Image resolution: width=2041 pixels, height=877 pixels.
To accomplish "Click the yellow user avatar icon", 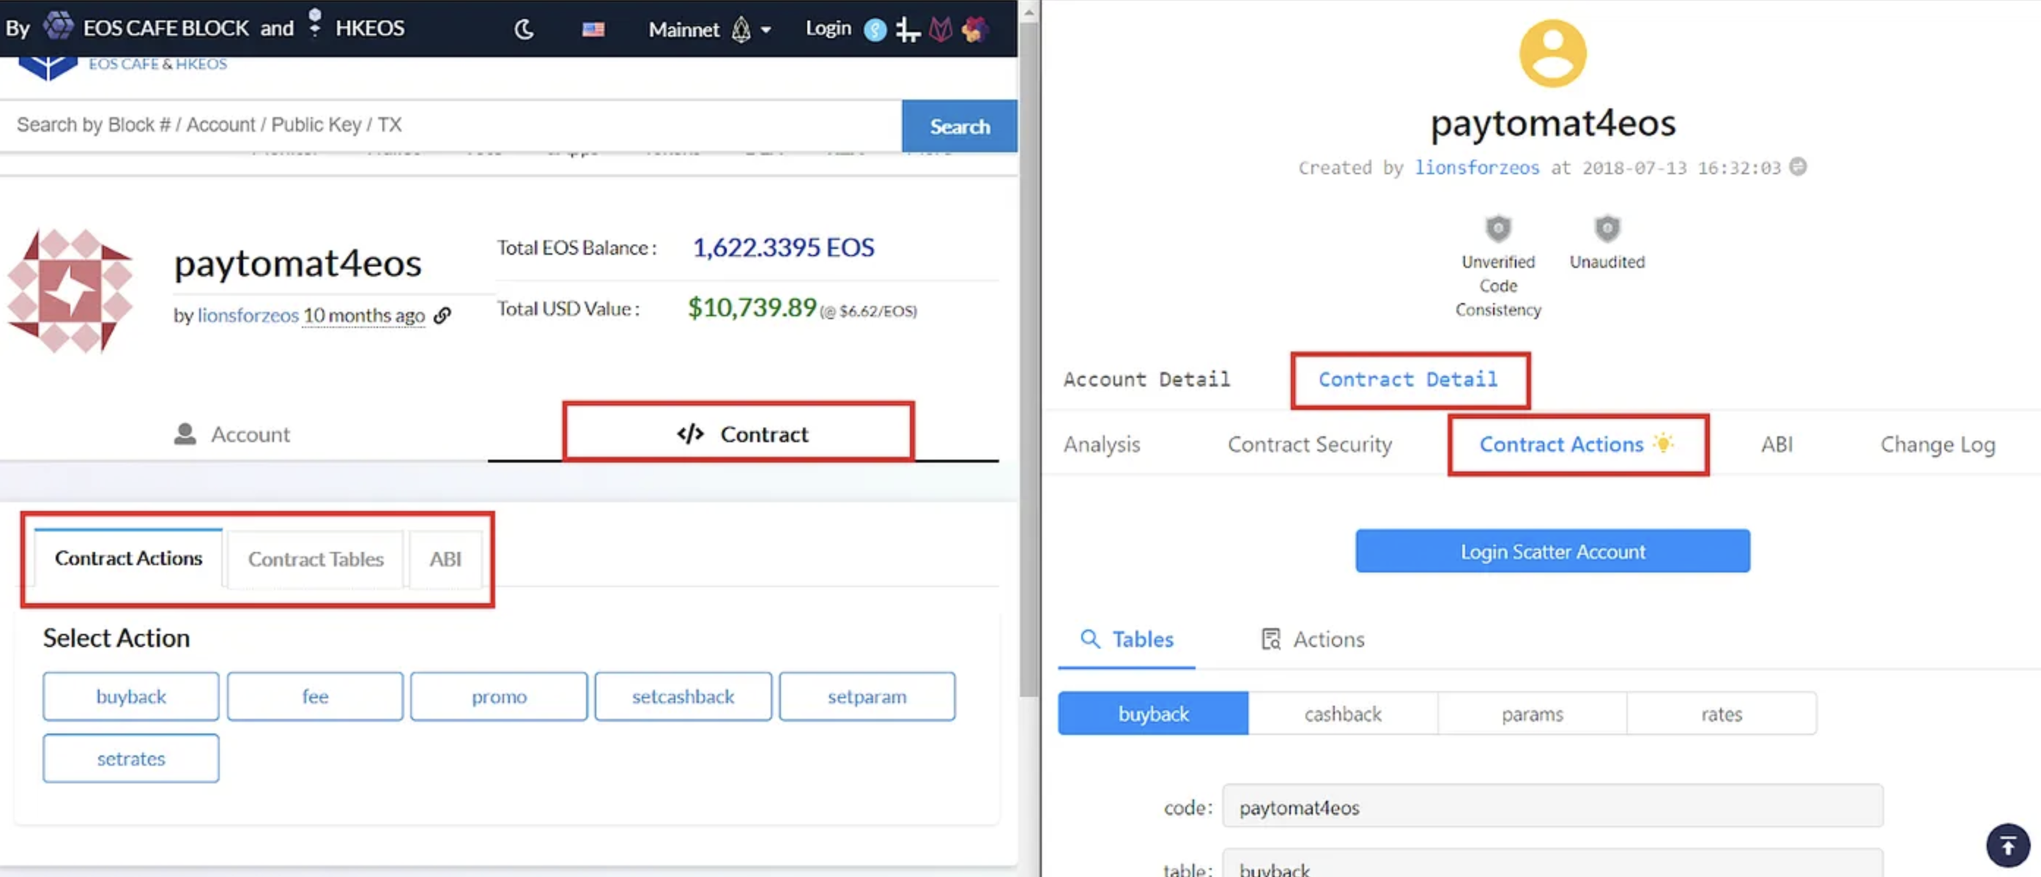I will (x=1552, y=53).
